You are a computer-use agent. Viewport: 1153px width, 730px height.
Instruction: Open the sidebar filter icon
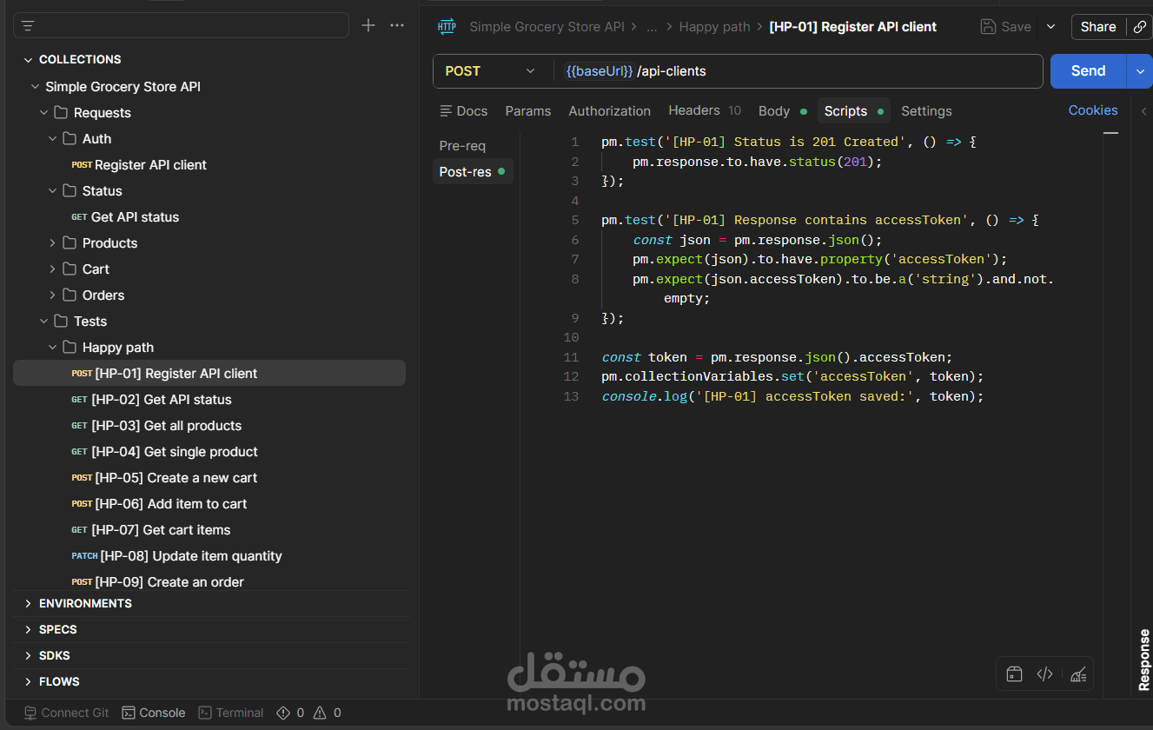(28, 26)
